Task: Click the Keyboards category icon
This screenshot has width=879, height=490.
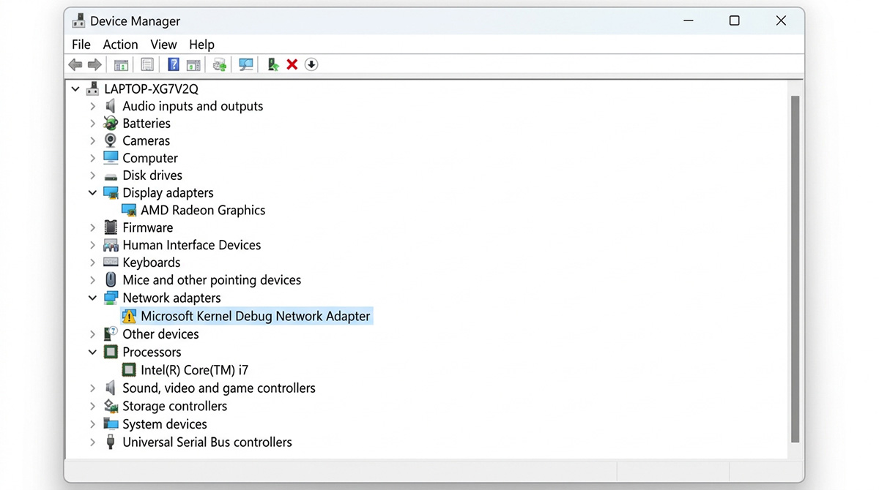Action: coord(111,262)
